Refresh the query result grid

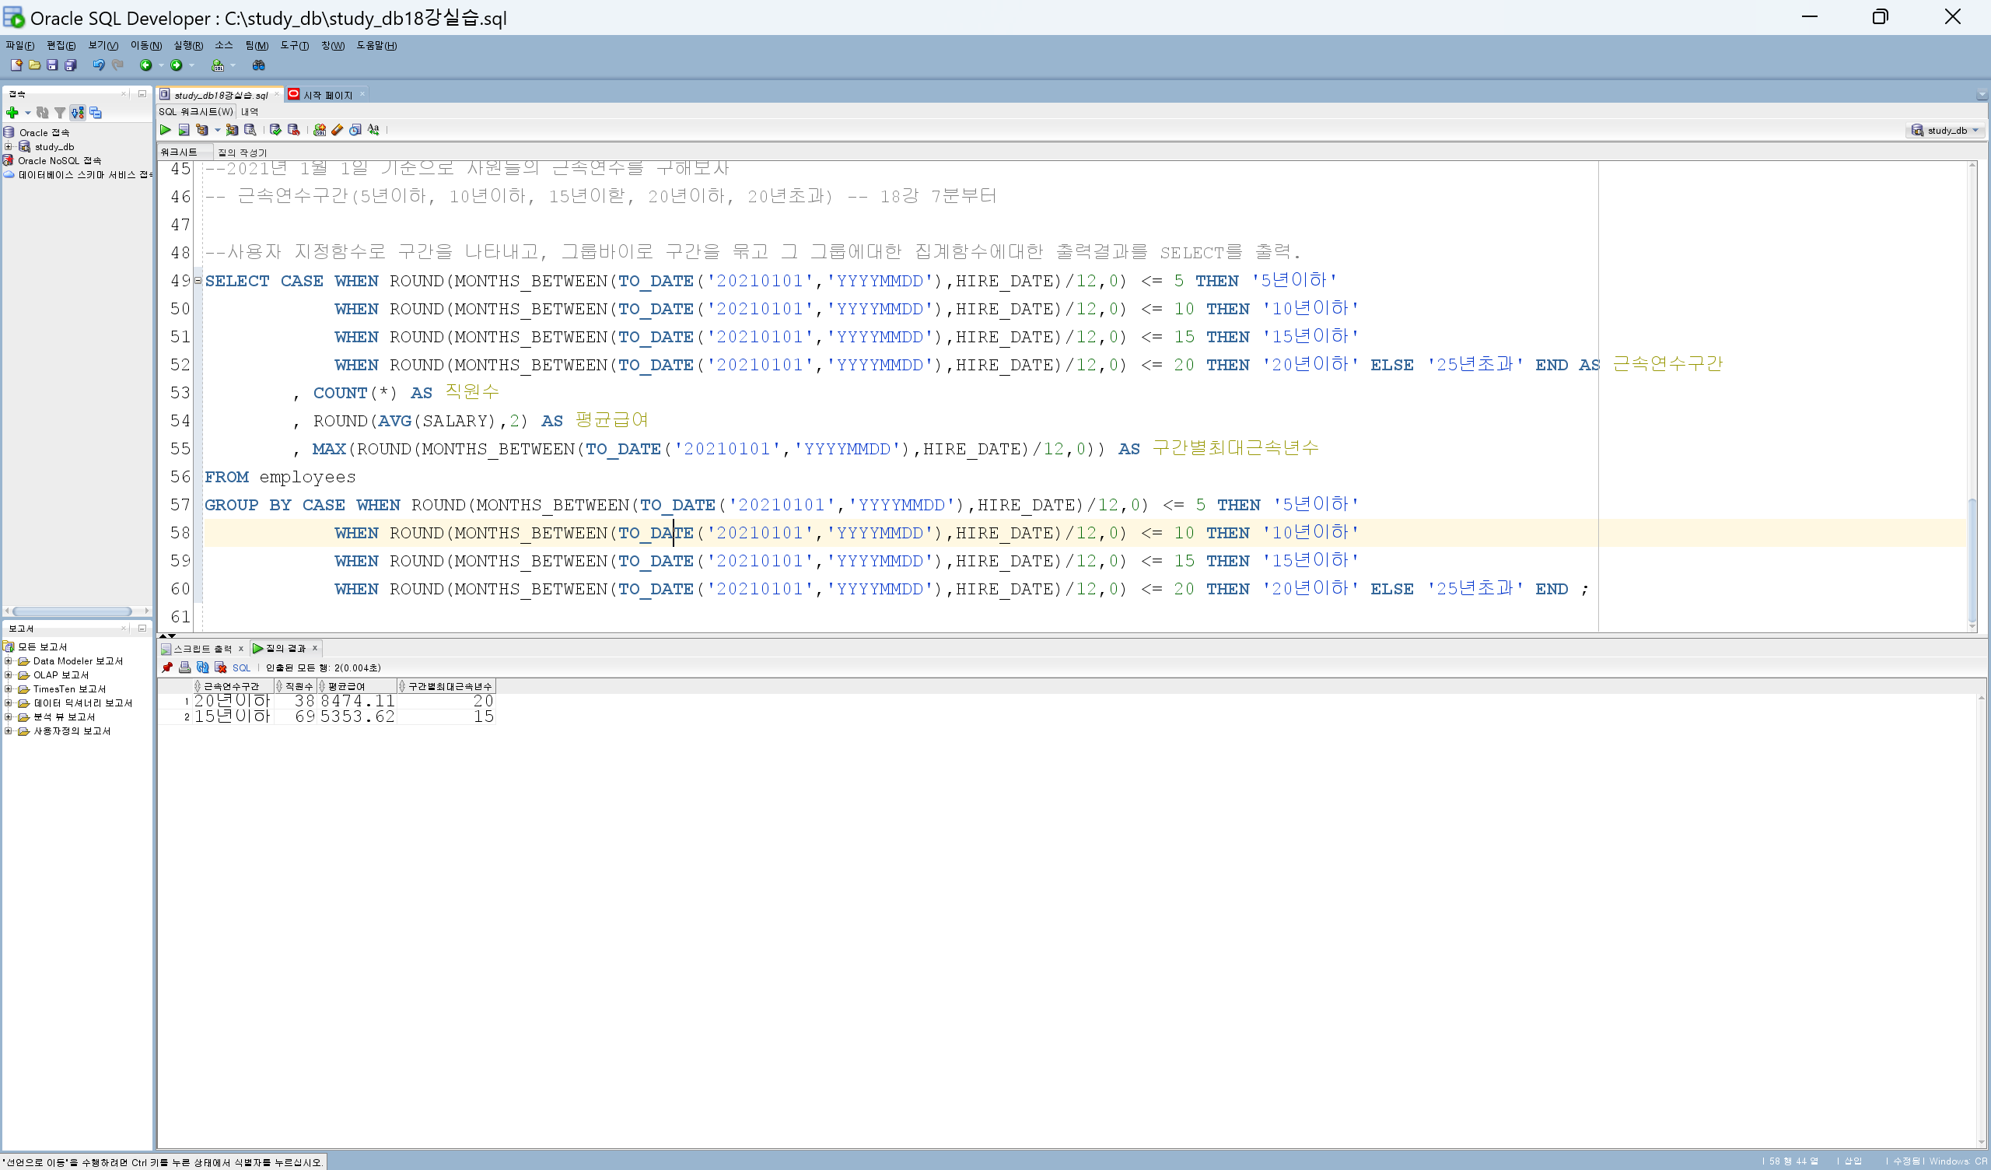202,668
